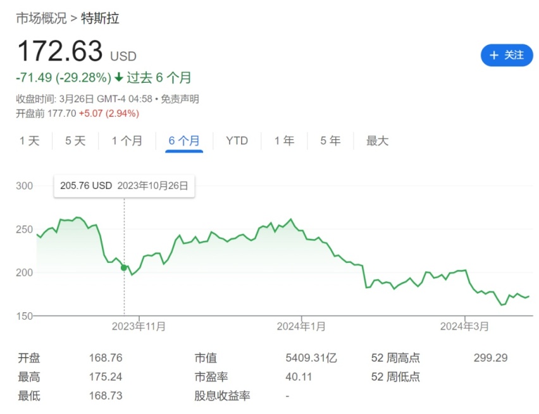Click the 52 周低点 label

click(395, 377)
